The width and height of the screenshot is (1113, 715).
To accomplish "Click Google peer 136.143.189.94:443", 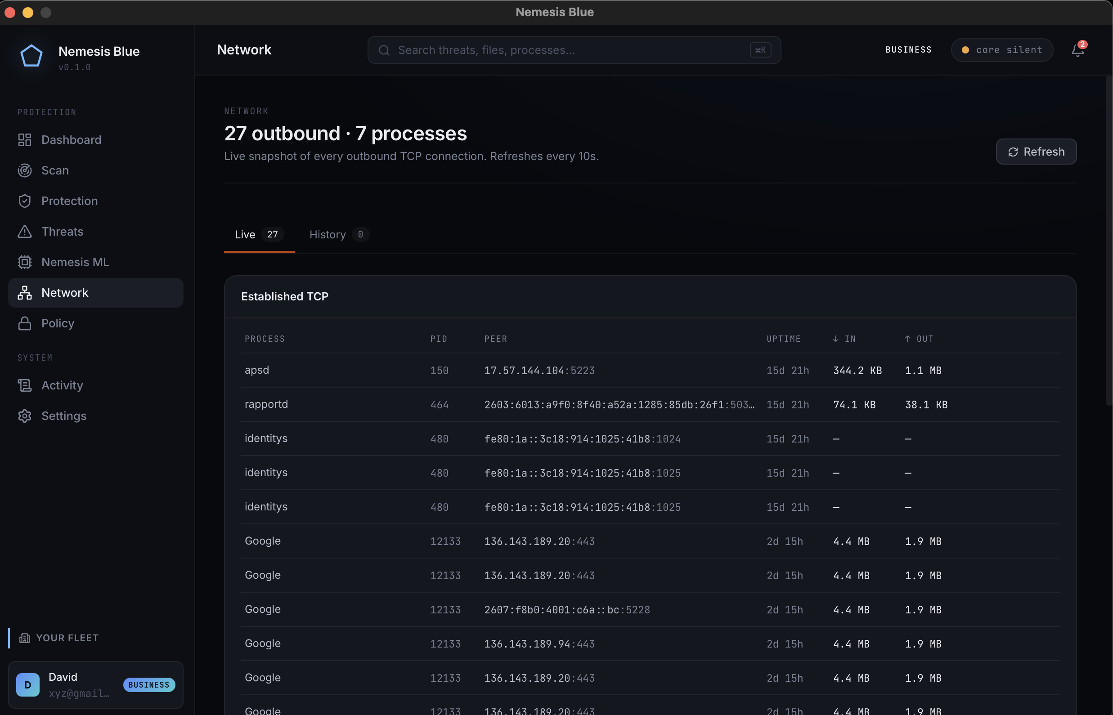I will point(539,644).
